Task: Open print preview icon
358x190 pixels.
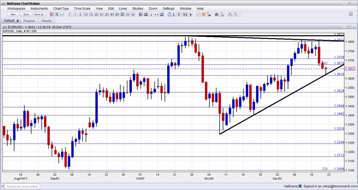Action: pyautogui.click(x=222, y=14)
